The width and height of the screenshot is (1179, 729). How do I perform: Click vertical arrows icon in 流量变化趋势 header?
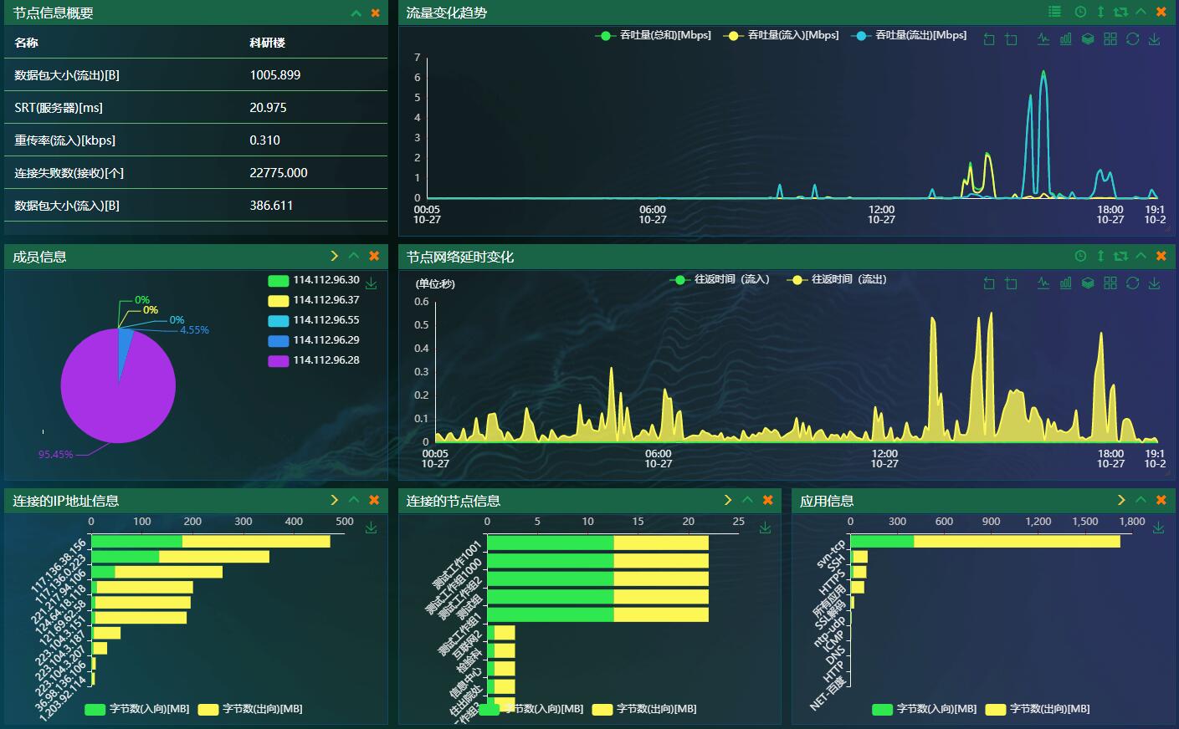(x=1100, y=12)
